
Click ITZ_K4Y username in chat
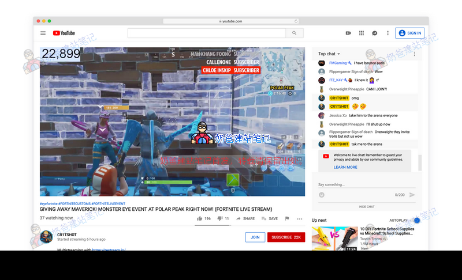pyautogui.click(x=336, y=80)
